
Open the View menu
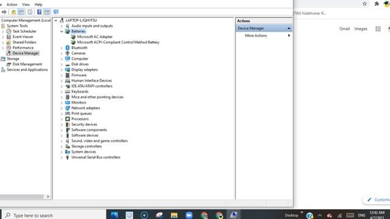(x=26, y=4)
